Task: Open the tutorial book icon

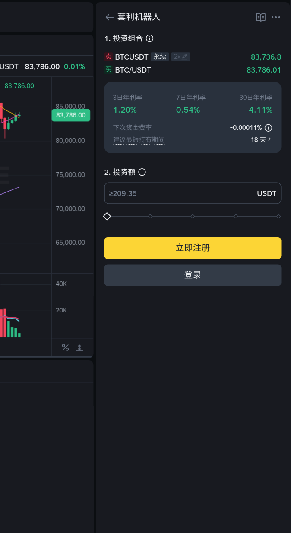Action: [261, 17]
